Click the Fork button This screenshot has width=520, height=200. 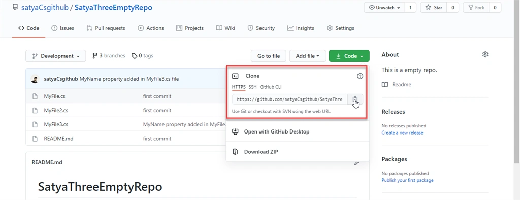pos(476,7)
